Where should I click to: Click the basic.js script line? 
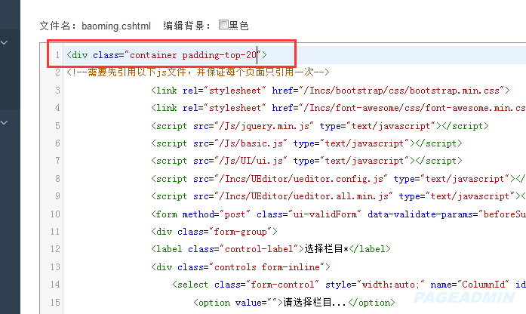point(306,143)
